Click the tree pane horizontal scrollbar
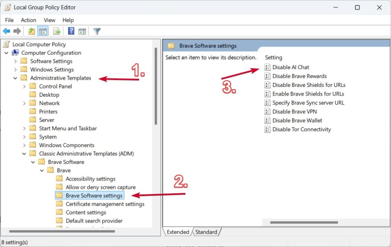 (x=62, y=231)
